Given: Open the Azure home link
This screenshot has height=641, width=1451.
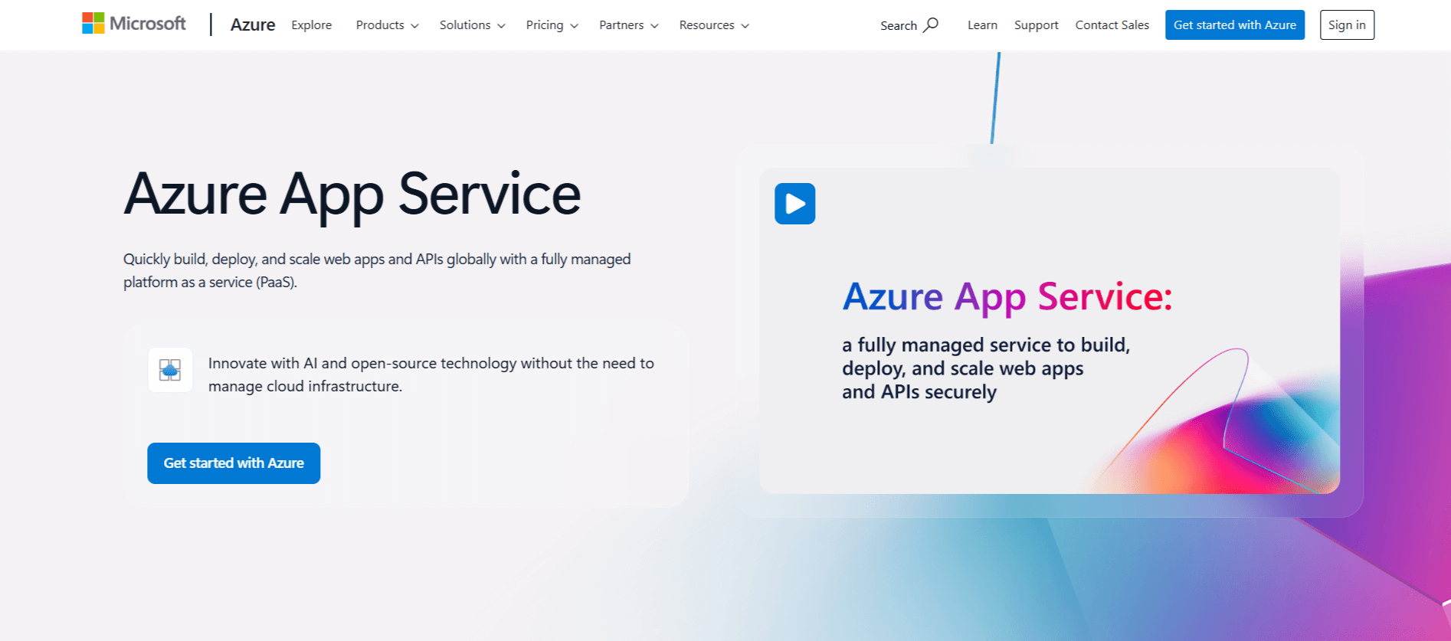Looking at the screenshot, I should [x=253, y=25].
